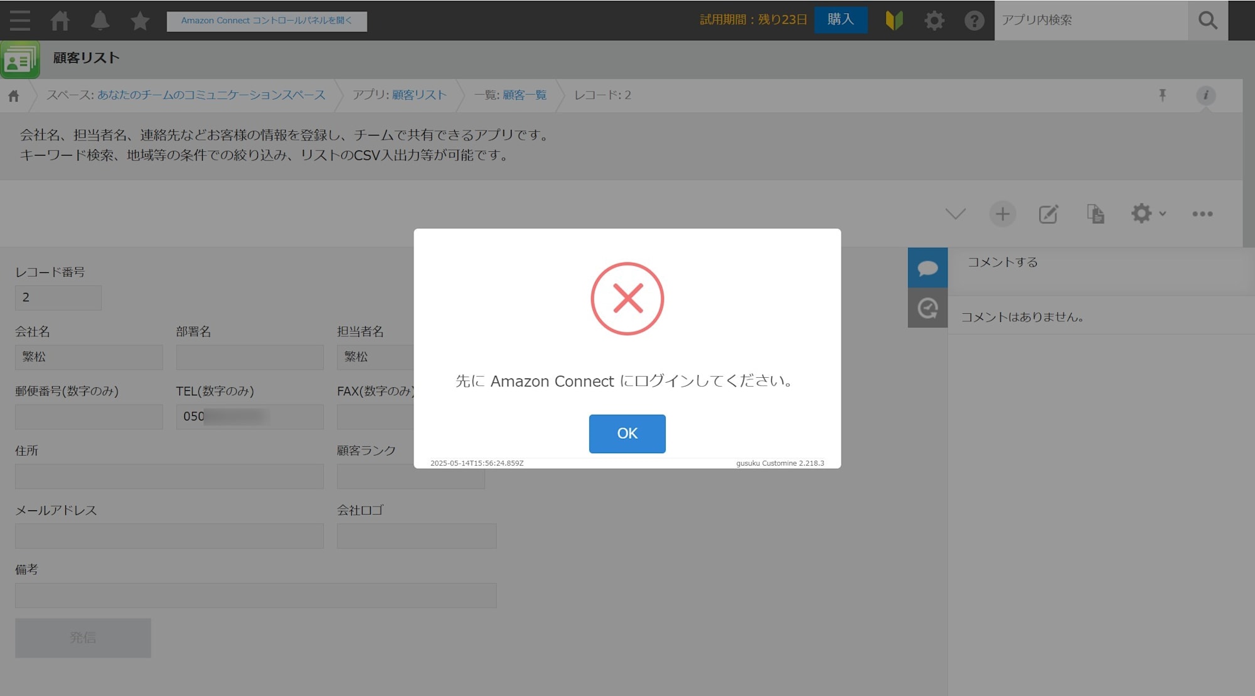Viewport: 1255px width, 696px height.
Task: Open the hamburger main menu
Action: coord(20,20)
